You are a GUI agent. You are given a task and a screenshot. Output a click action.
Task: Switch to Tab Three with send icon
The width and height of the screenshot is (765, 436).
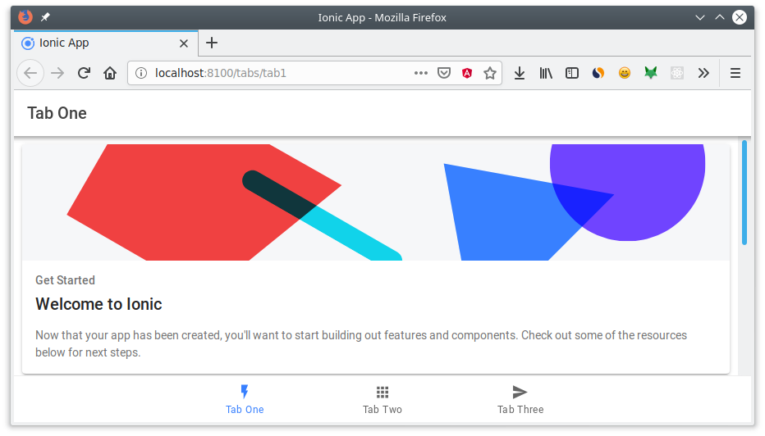[x=520, y=399]
